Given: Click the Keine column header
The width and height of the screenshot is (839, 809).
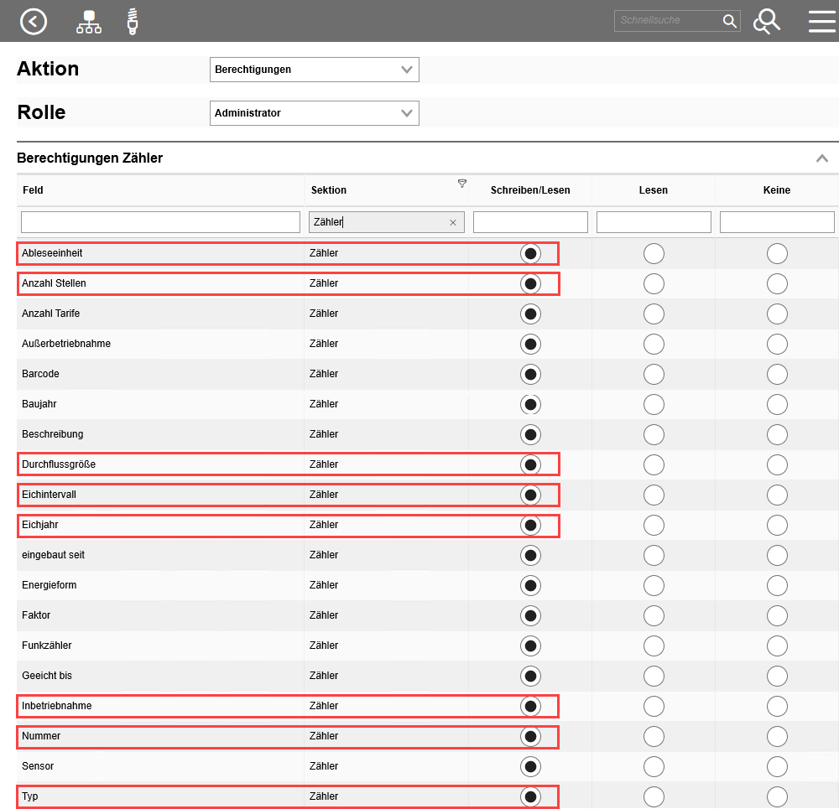Looking at the screenshot, I should [776, 190].
